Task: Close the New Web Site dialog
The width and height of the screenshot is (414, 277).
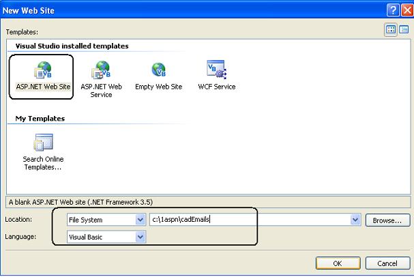Action: click(407, 10)
